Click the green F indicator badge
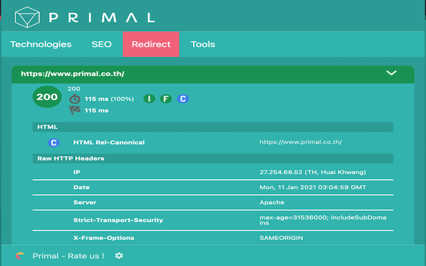Screen dimensions: 426x266 point(166,99)
